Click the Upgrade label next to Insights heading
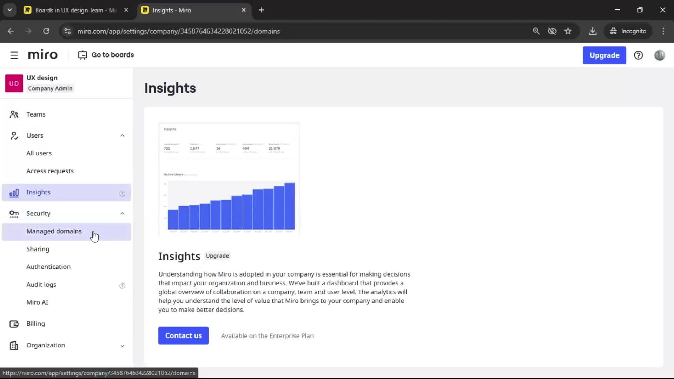674x379 pixels. [x=217, y=256]
